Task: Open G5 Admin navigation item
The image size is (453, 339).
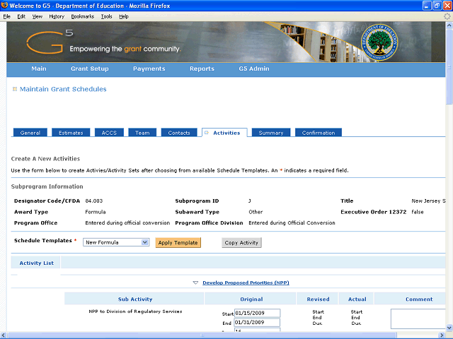Action: (254, 69)
